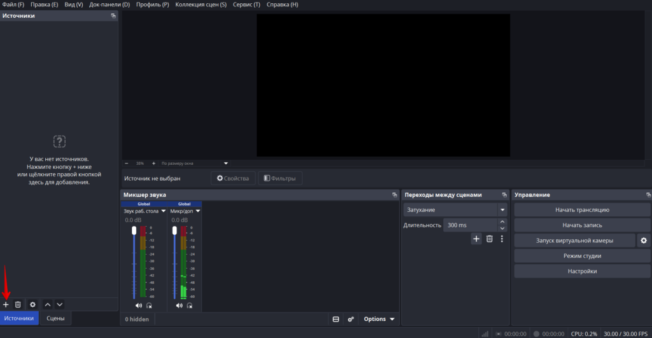This screenshot has height=338, width=652.
Task: Click Микр/доп volume slider handle
Action: coord(174,230)
